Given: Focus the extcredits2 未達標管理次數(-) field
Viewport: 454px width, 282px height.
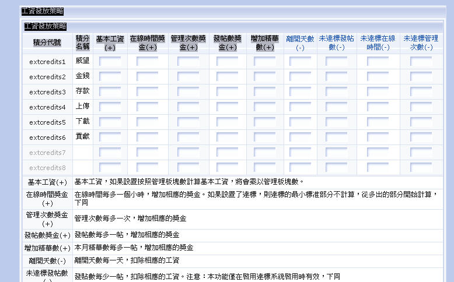Looking at the screenshot, I should click(x=421, y=77).
